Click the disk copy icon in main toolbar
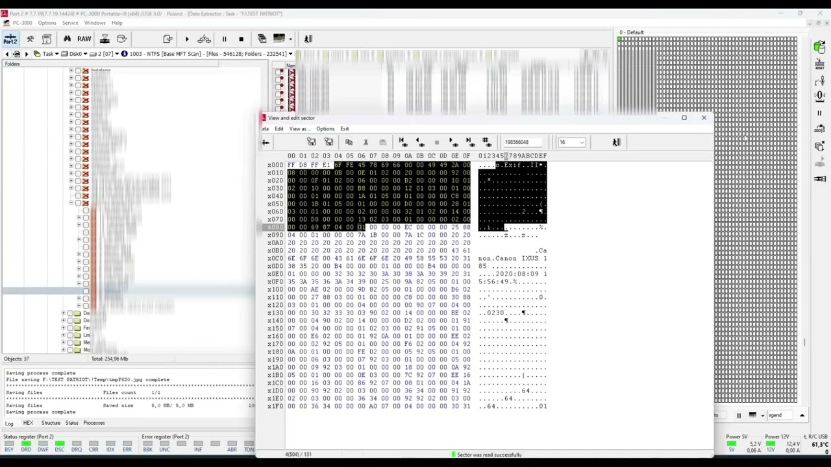The width and height of the screenshot is (831, 467). 121,39
